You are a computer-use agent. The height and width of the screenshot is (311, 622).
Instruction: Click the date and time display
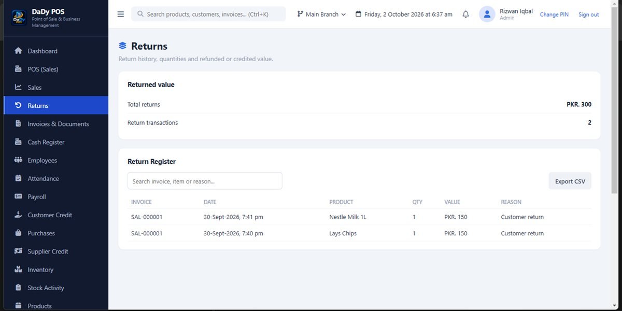pos(404,15)
